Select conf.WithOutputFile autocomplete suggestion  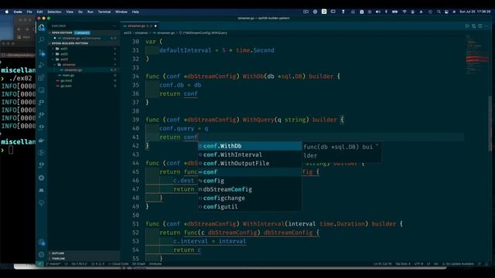(x=250, y=163)
